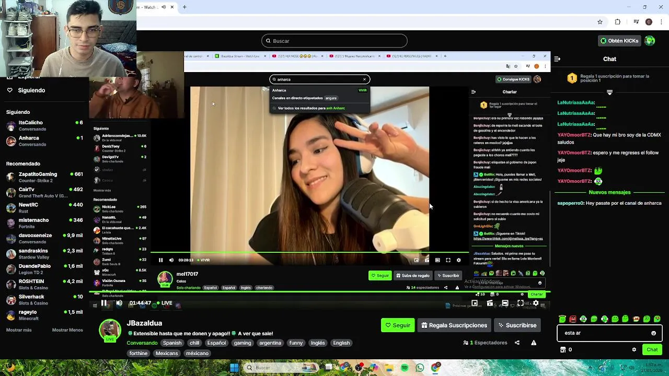Open the user profile avatar menu
This screenshot has height=376, width=669.
pyautogui.click(x=650, y=41)
